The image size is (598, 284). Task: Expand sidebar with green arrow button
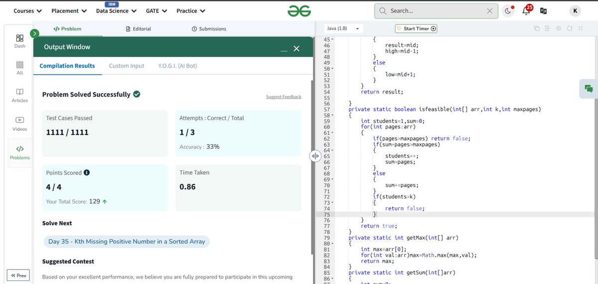34,33
